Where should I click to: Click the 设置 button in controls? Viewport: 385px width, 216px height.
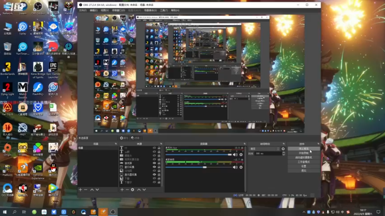pyautogui.click(x=303, y=166)
